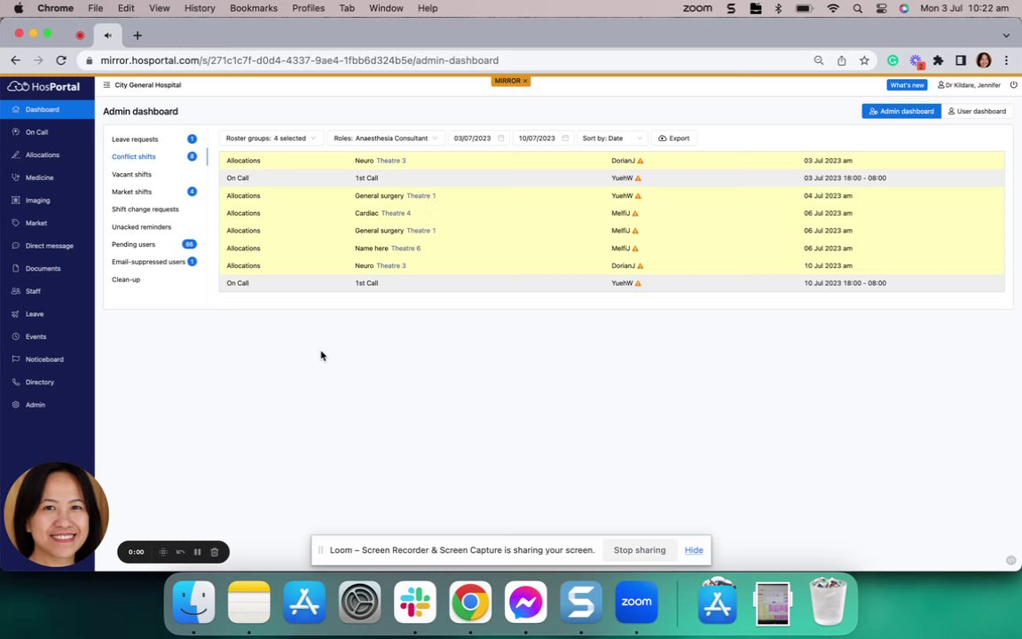Viewport: 1022px width, 639px height.
Task: Click Theatre 1 link for 04 Jul
Action: [421, 195]
